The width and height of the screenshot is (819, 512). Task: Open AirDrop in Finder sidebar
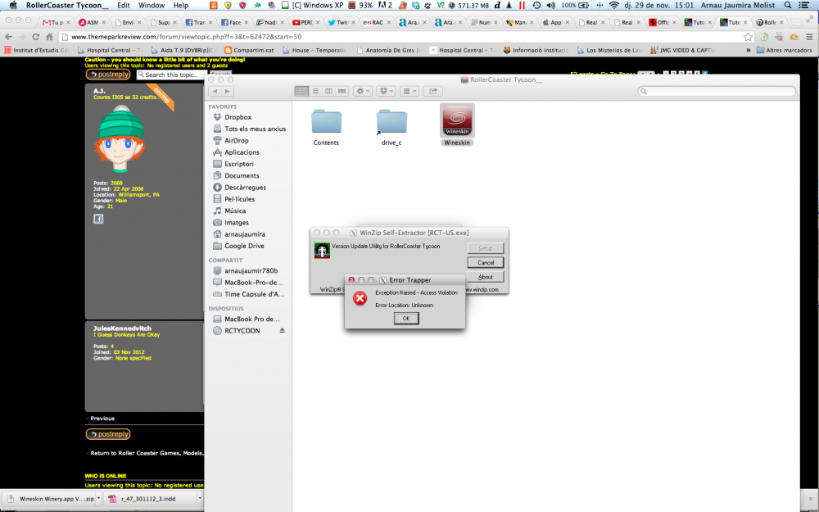pyautogui.click(x=236, y=141)
